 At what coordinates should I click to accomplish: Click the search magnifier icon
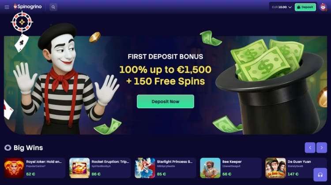53,7
